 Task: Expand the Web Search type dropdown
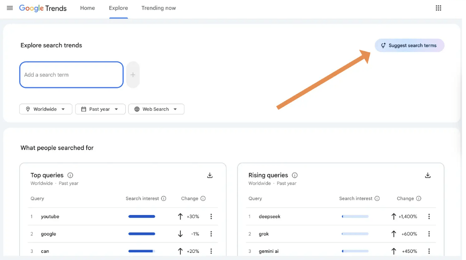tap(156, 109)
